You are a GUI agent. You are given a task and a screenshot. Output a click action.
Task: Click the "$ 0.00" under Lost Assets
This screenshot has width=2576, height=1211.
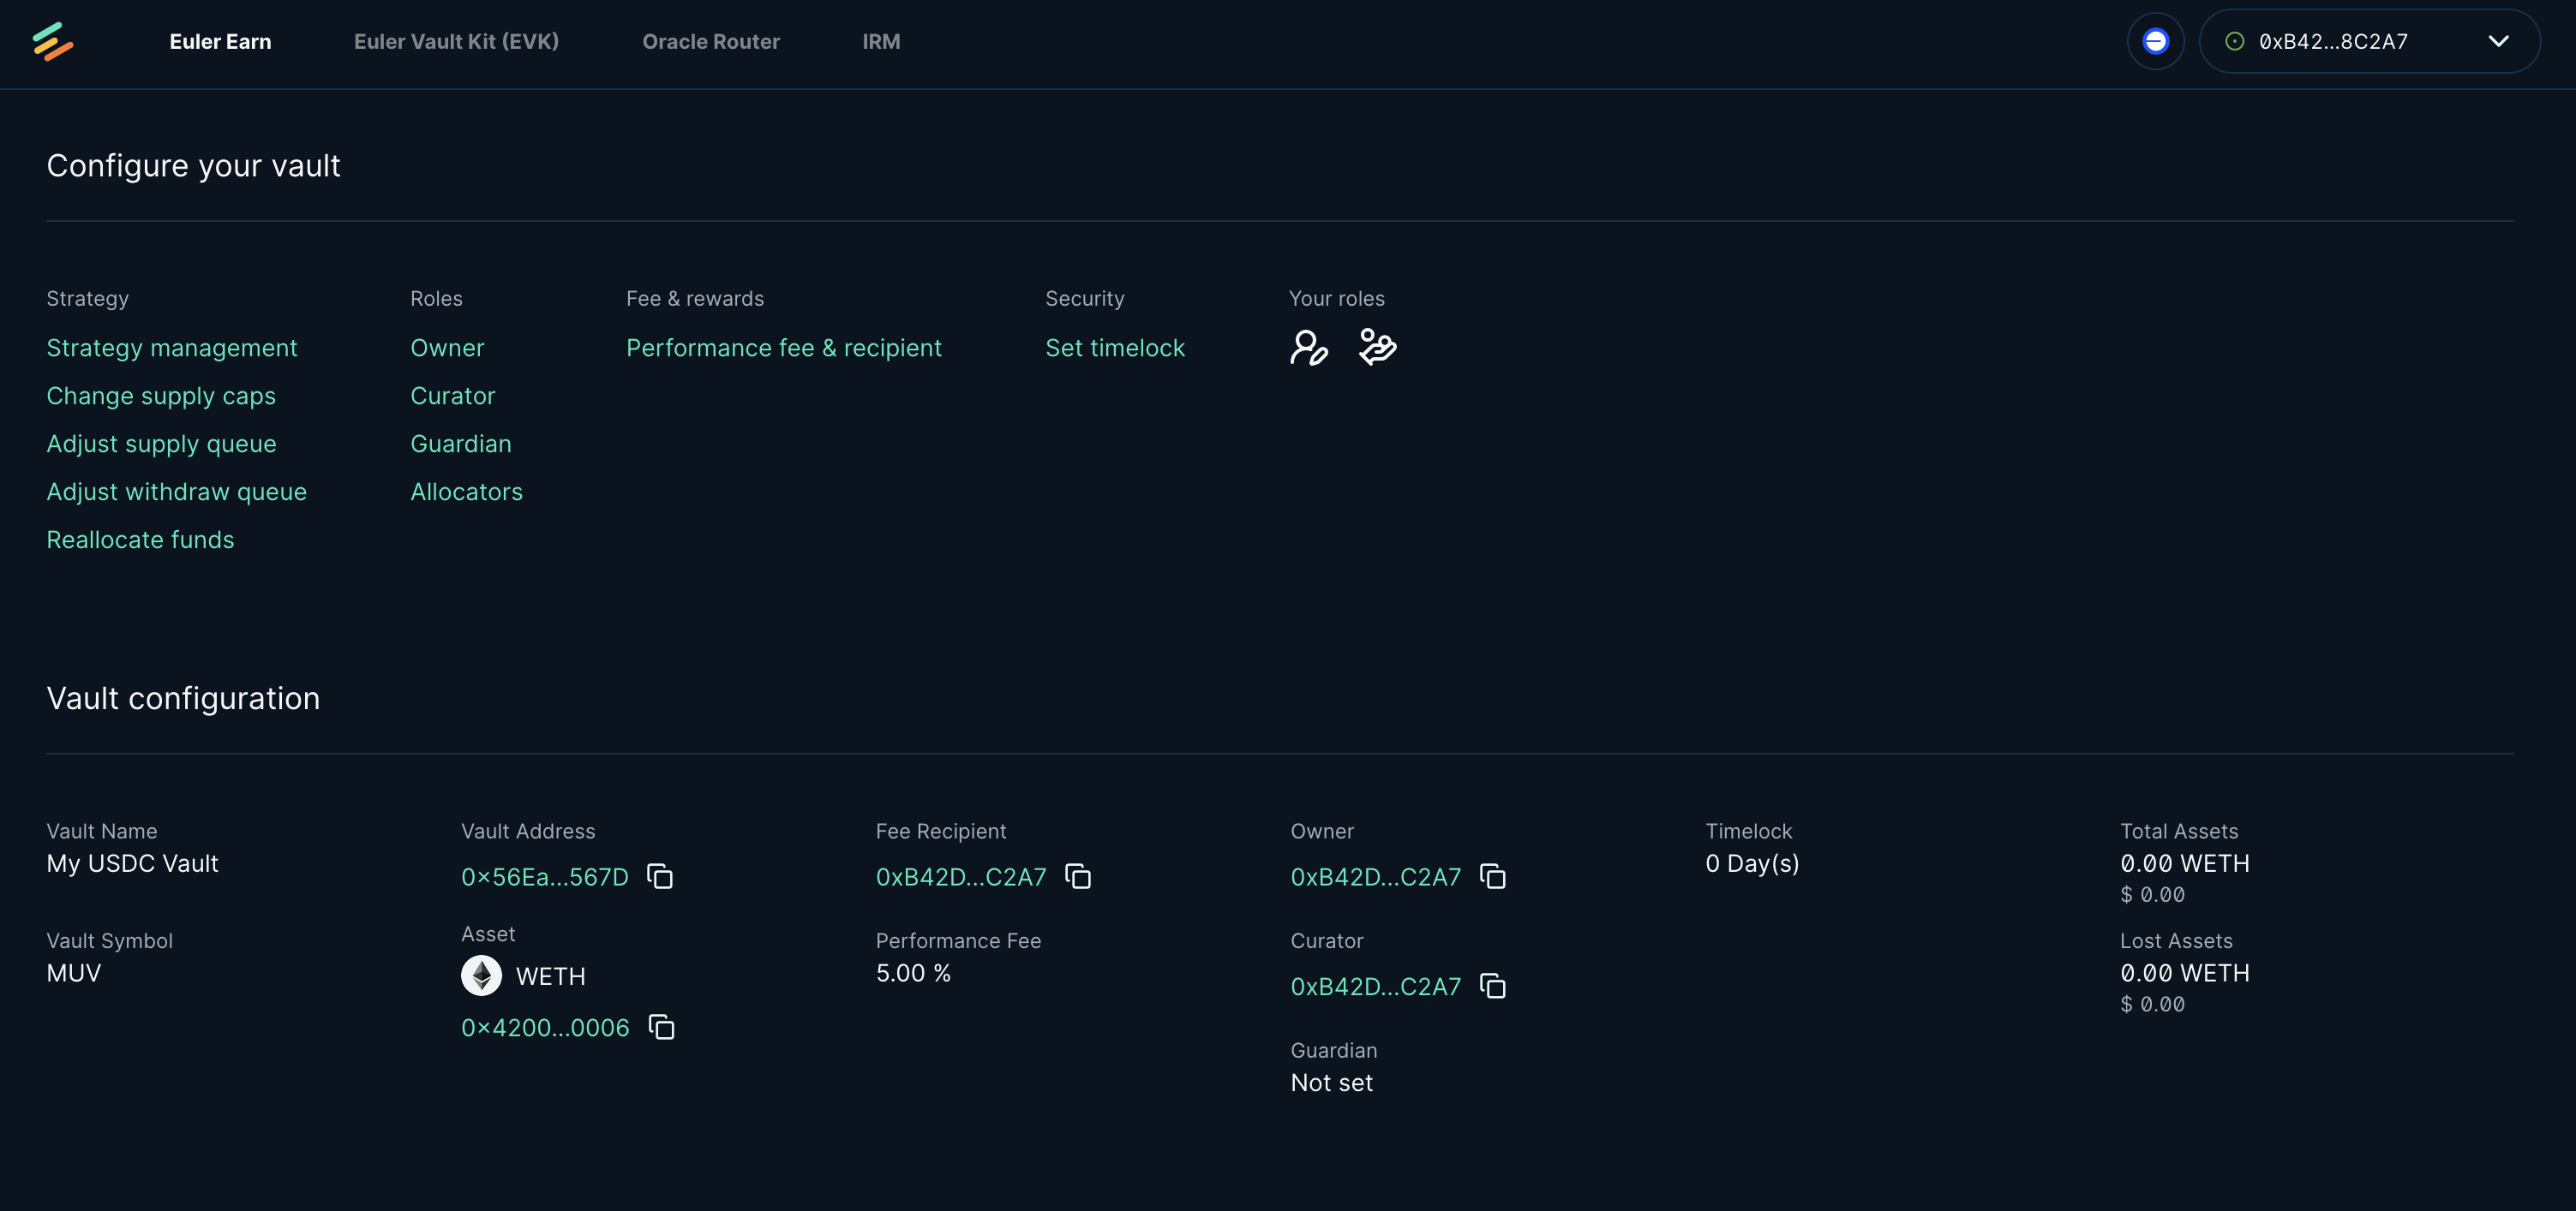pyautogui.click(x=2152, y=1004)
